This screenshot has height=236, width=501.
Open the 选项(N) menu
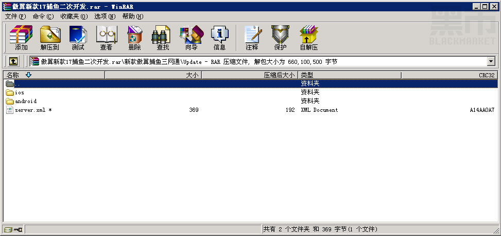point(105,16)
